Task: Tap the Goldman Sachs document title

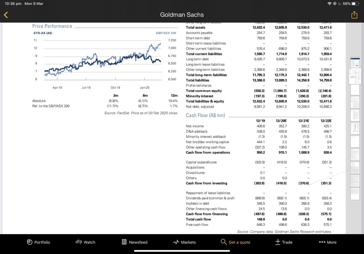Action: point(182,15)
